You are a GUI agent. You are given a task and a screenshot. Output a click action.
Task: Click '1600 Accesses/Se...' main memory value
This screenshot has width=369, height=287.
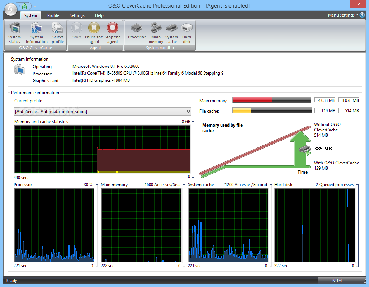pyautogui.click(x=162, y=185)
